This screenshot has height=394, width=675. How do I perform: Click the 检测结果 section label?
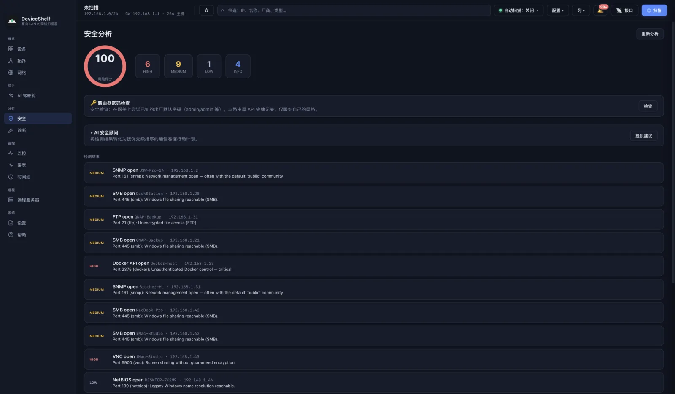tap(92, 157)
